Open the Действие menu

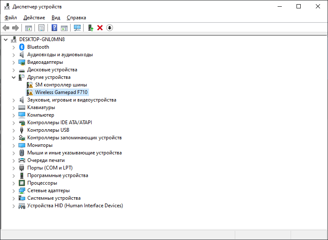(34, 18)
